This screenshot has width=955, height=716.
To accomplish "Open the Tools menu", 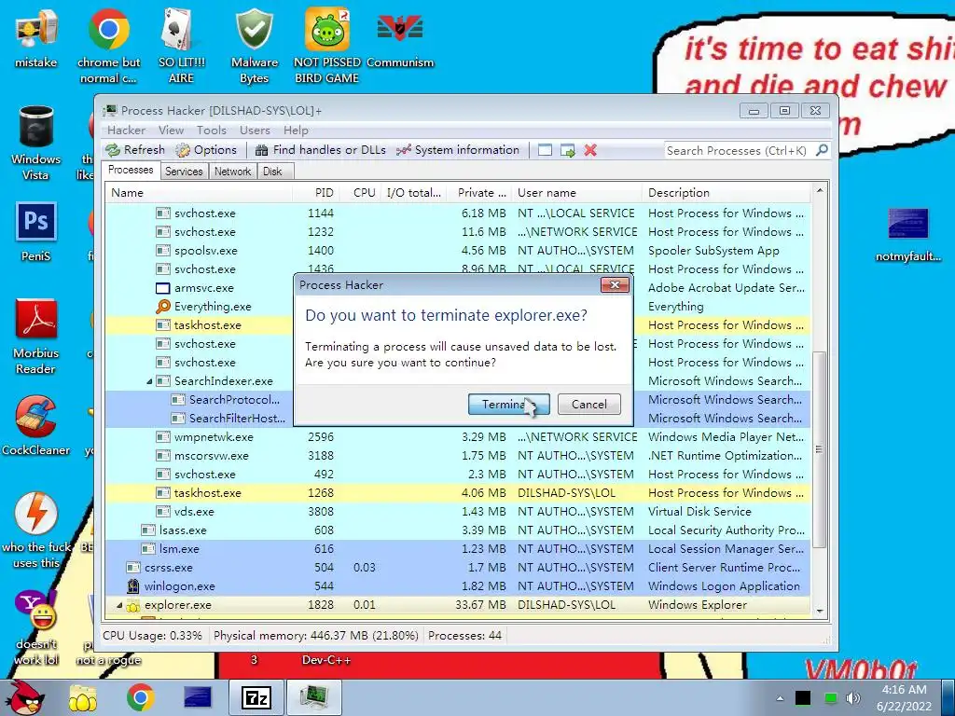I will (x=212, y=131).
